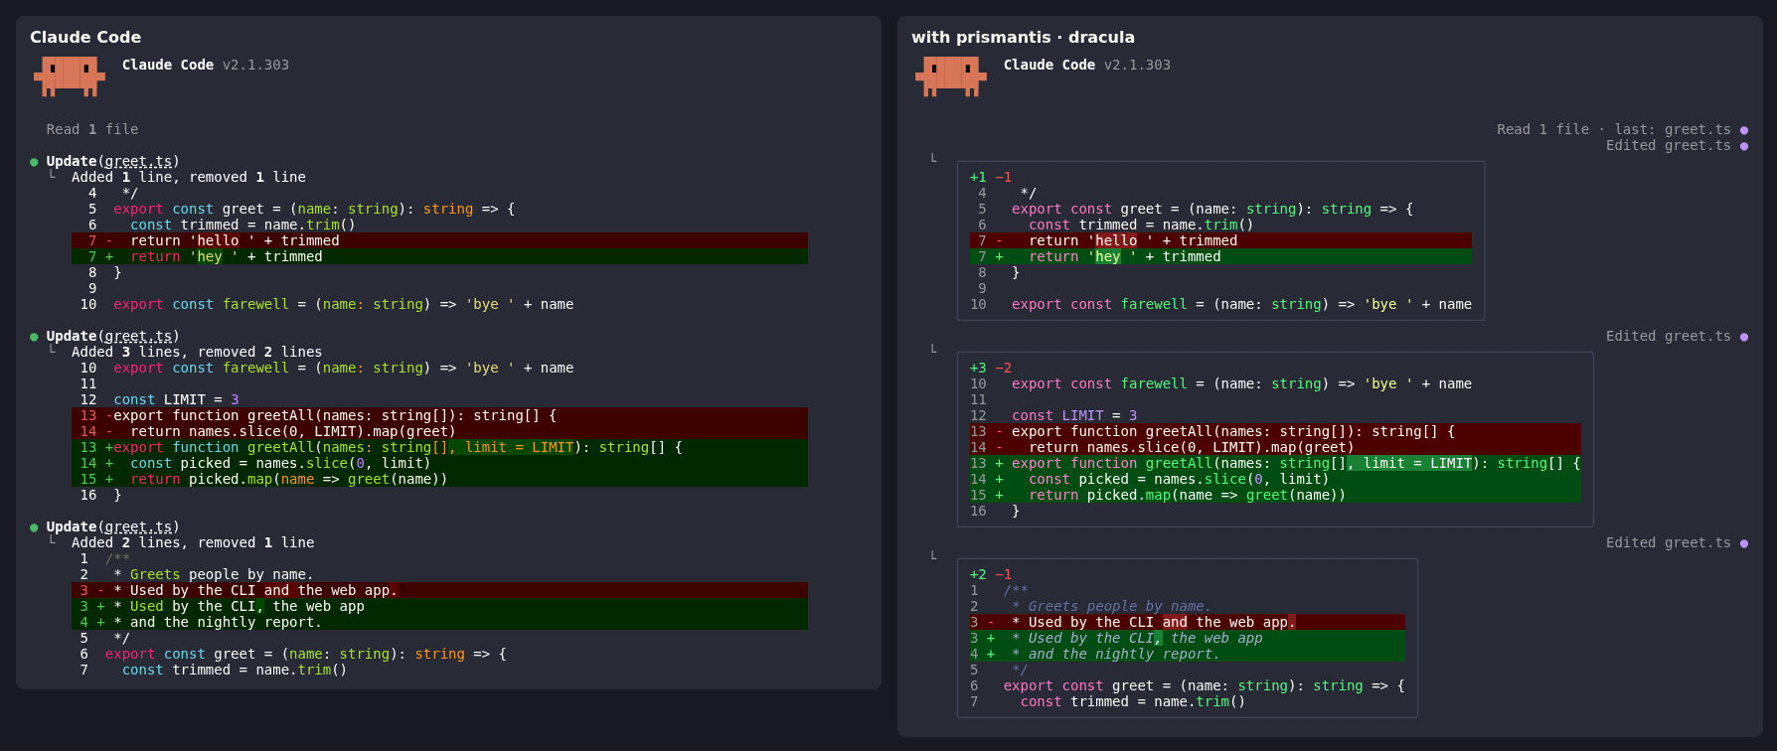Click added line 'const picked = names.slice(0, limit)' in left panel
The height and width of the screenshot is (751, 1777).
439,463
